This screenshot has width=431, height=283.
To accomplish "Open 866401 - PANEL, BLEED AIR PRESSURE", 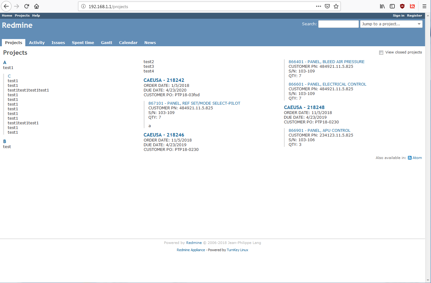I will click(326, 62).
